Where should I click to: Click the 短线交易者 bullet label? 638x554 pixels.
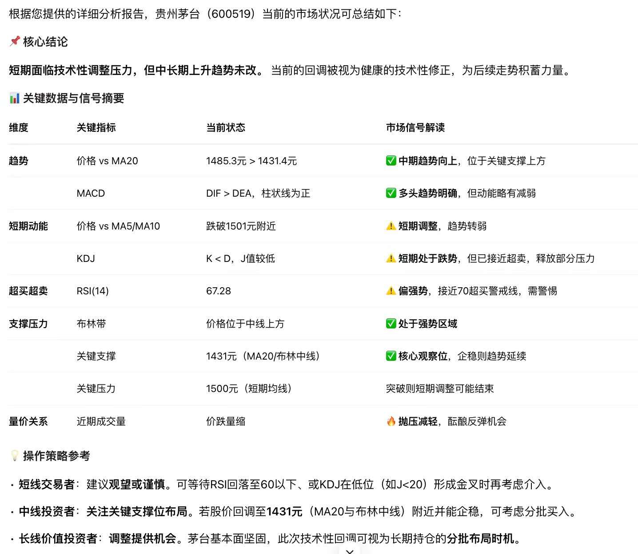pos(46,484)
